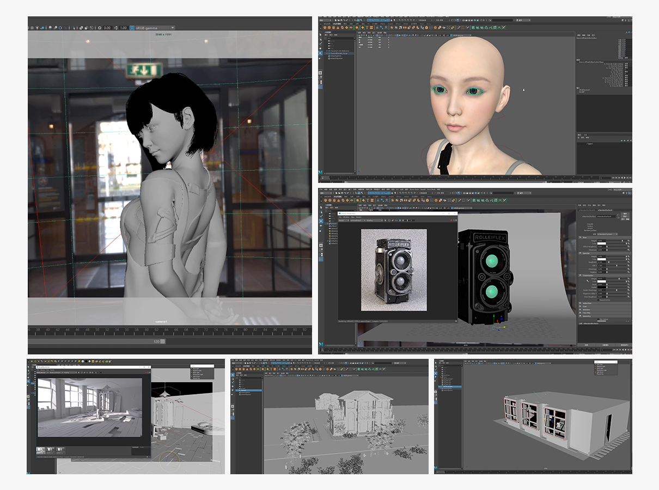This screenshot has height=490, width=659.
Task: Click Load Attributes button in Attribute Editor
Action: click(605, 346)
